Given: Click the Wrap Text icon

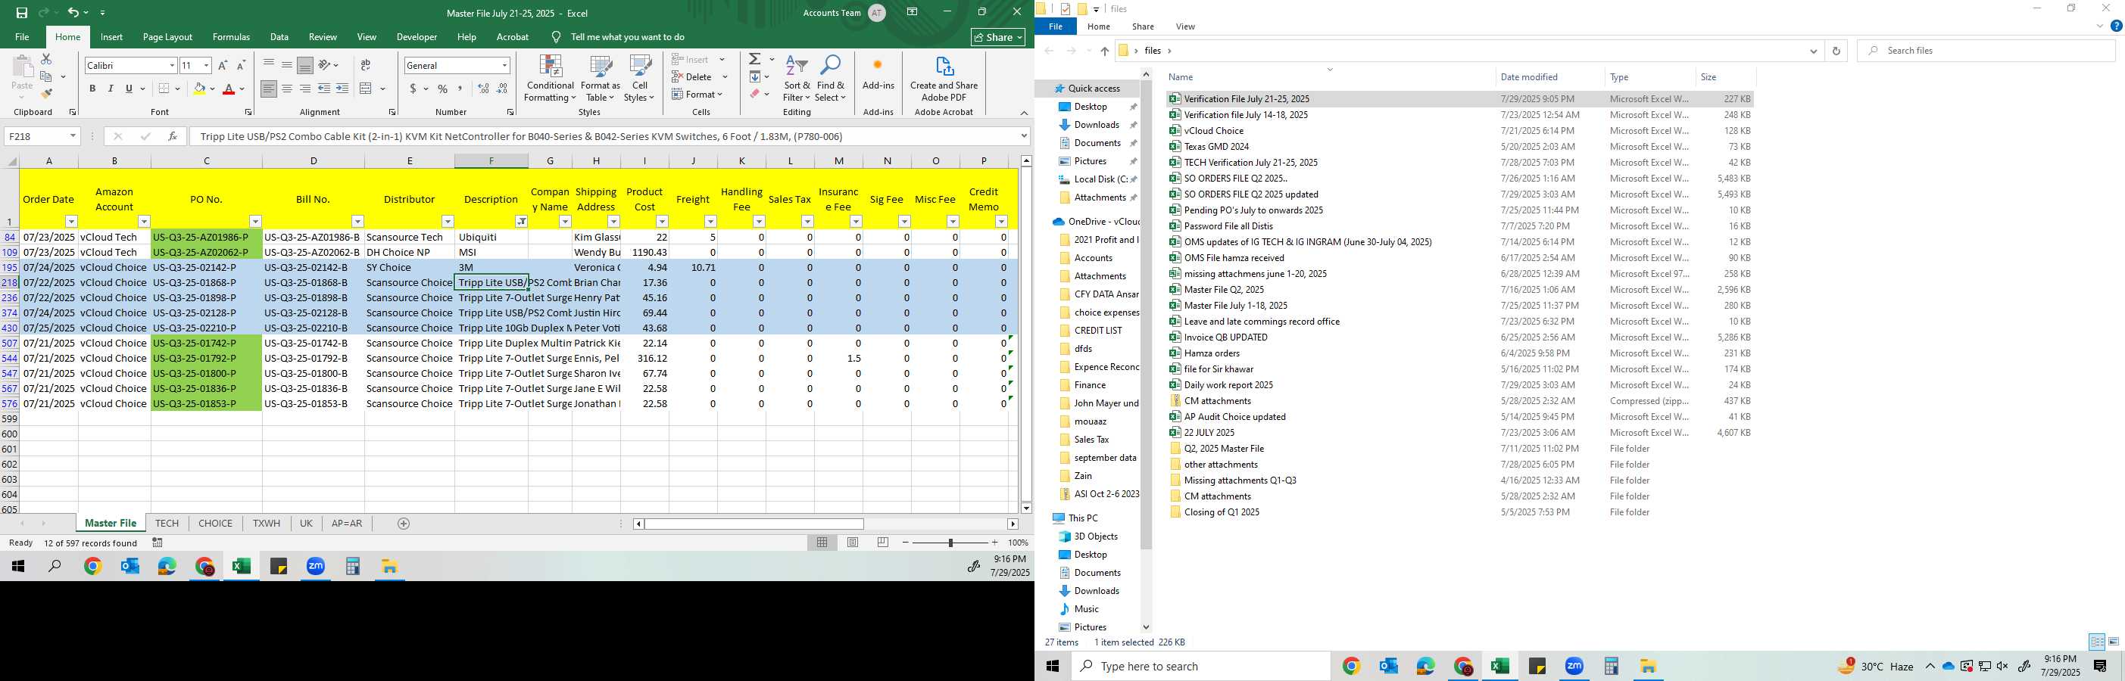Looking at the screenshot, I should (366, 65).
